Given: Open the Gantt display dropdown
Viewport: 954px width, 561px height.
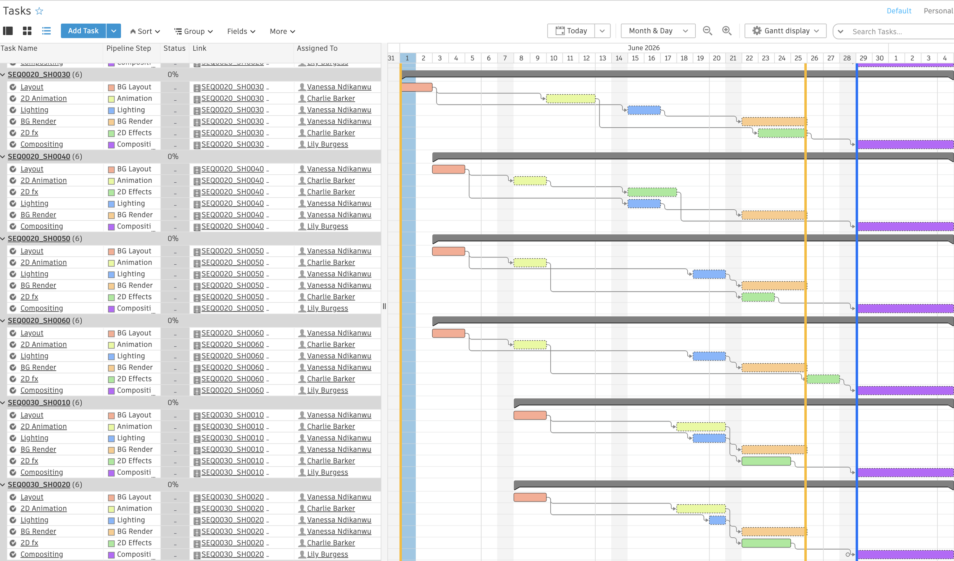Looking at the screenshot, I should (x=785, y=31).
